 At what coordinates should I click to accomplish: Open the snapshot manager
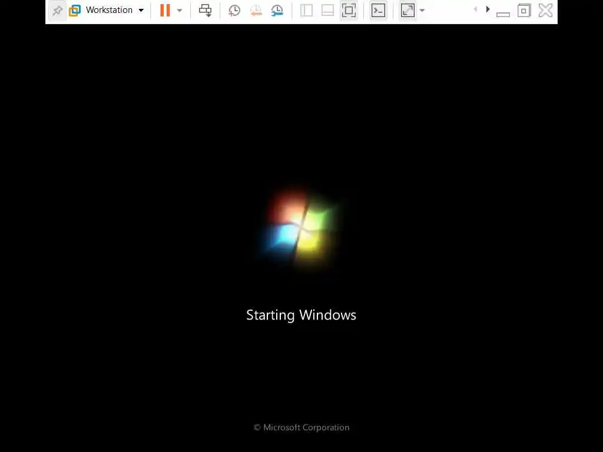pyautogui.click(x=277, y=11)
